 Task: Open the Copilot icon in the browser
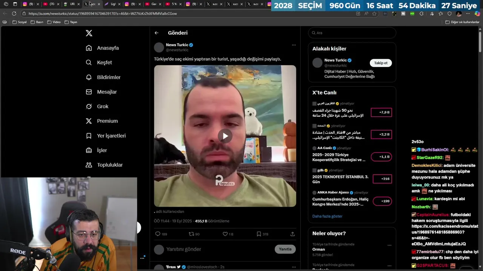(477, 14)
